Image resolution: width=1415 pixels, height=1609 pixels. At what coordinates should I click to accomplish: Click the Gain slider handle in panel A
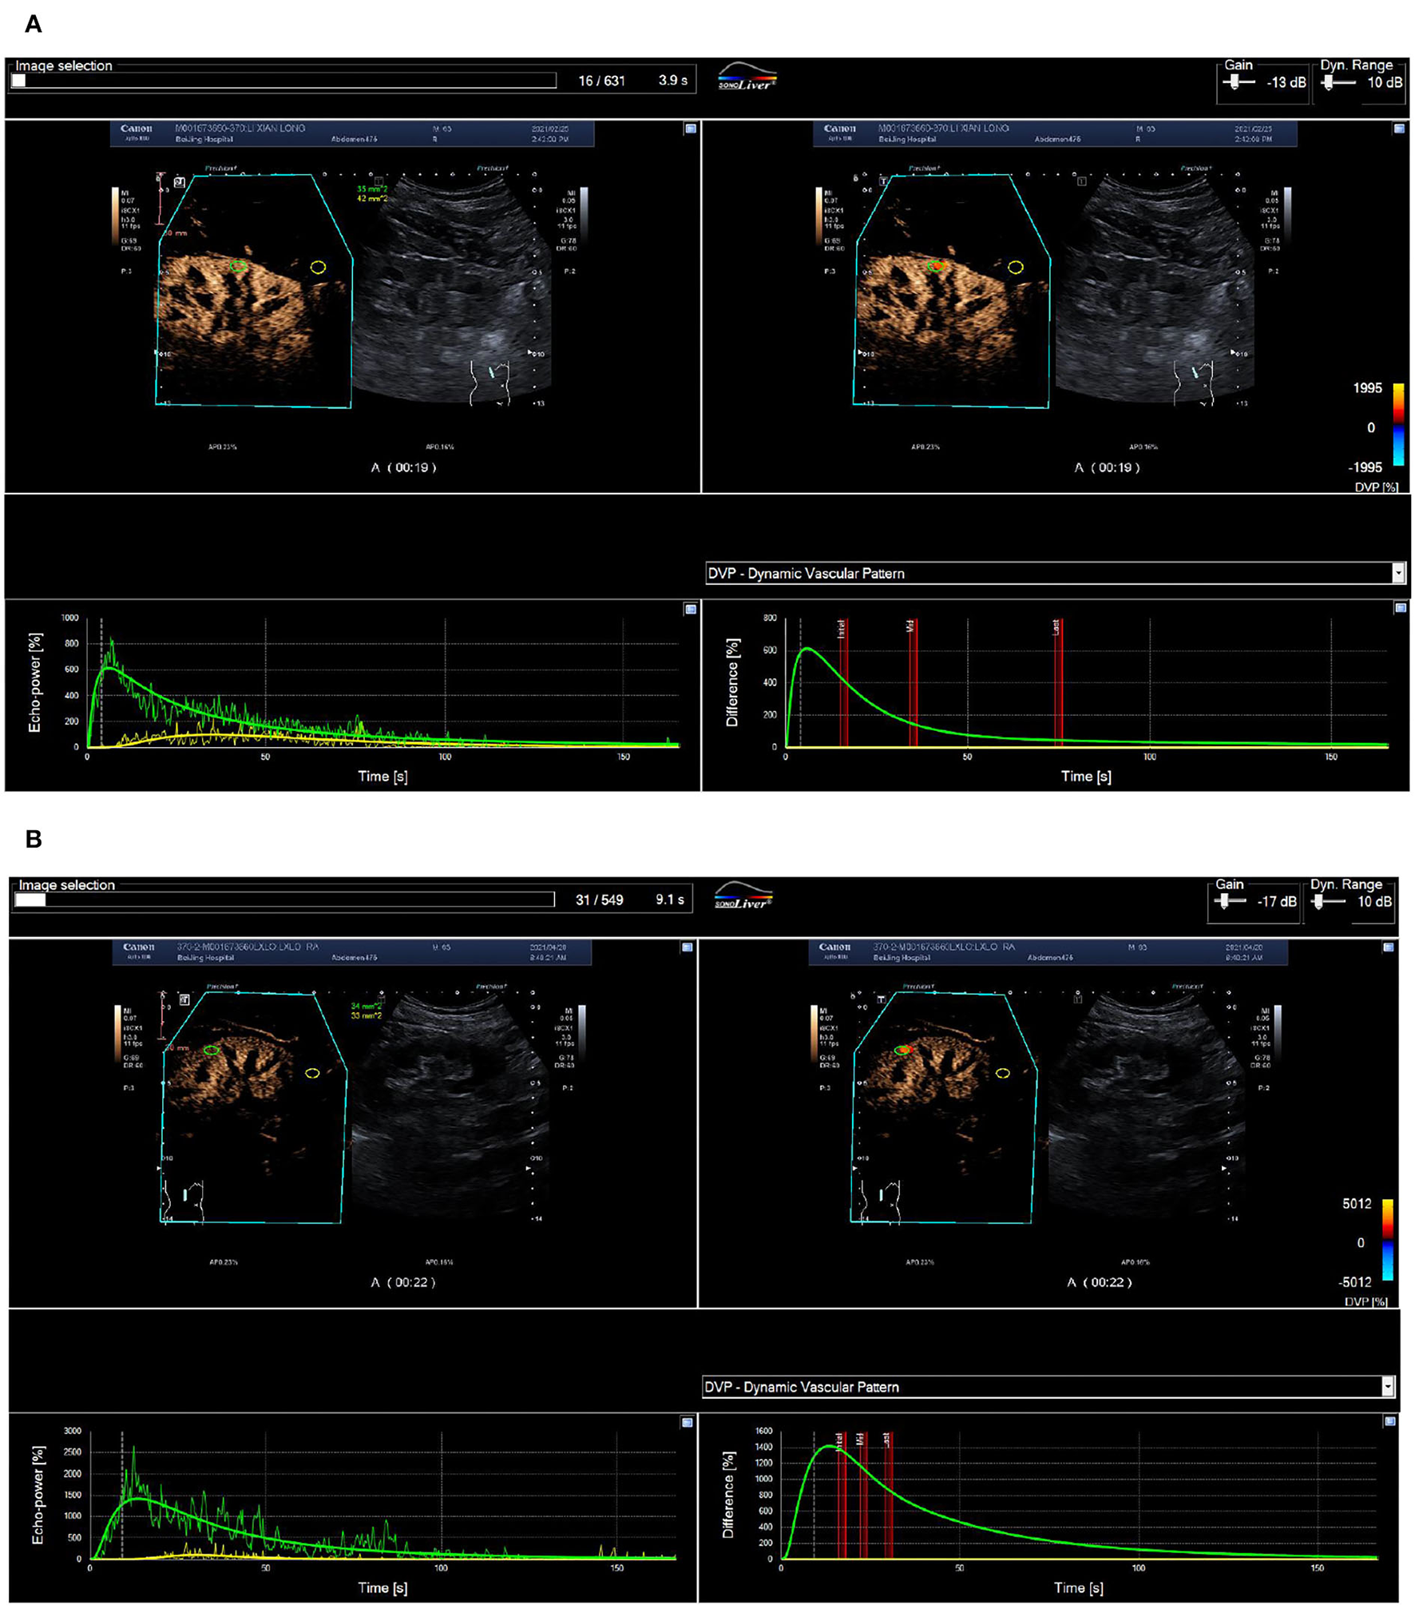1235,82
